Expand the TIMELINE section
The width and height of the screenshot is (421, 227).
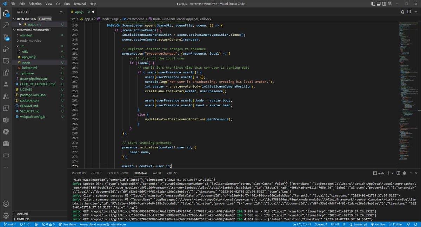click(23, 219)
